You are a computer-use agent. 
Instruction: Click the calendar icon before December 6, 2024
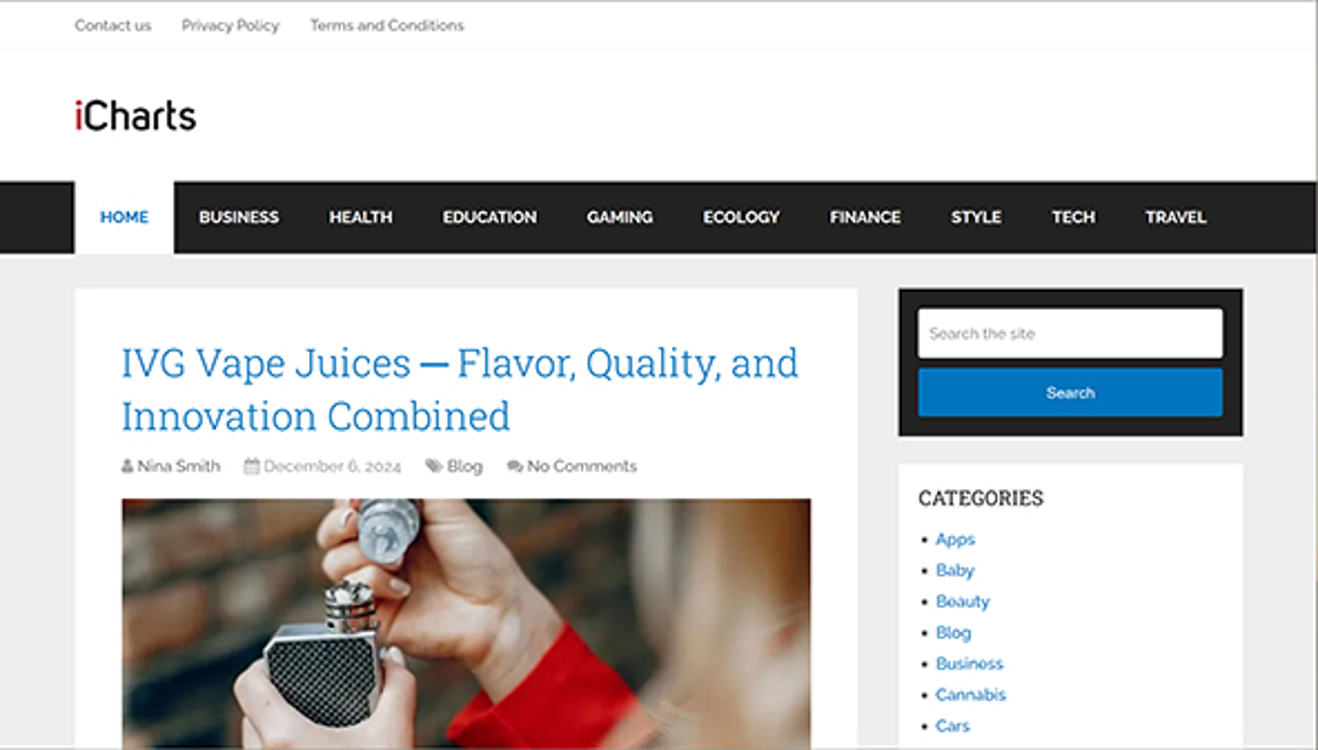pos(251,466)
